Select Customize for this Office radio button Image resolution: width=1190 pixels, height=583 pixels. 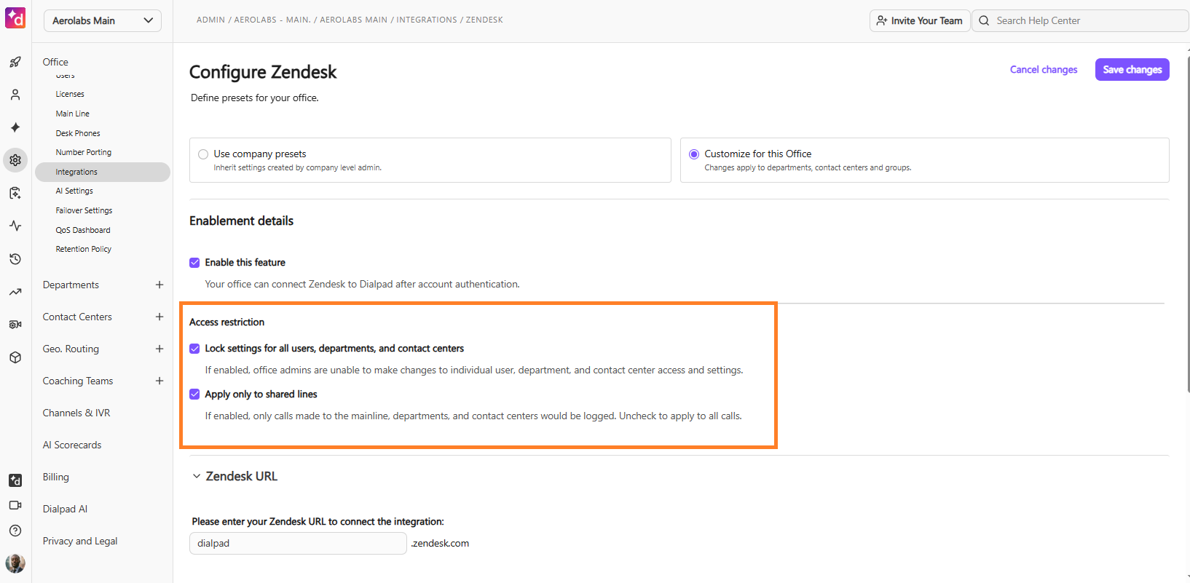(x=694, y=154)
